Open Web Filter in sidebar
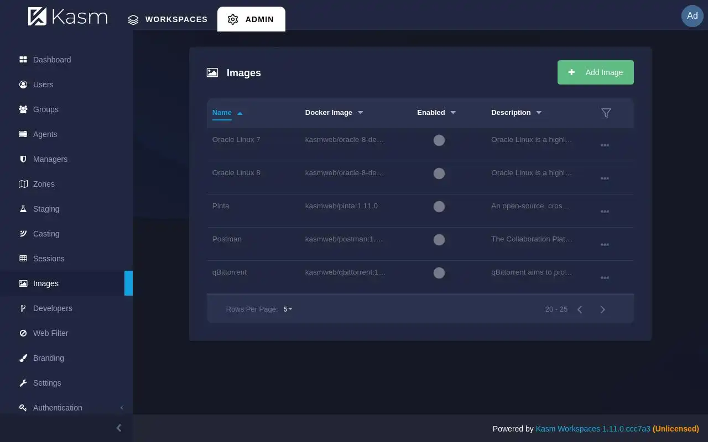The image size is (708, 442). pos(50,333)
